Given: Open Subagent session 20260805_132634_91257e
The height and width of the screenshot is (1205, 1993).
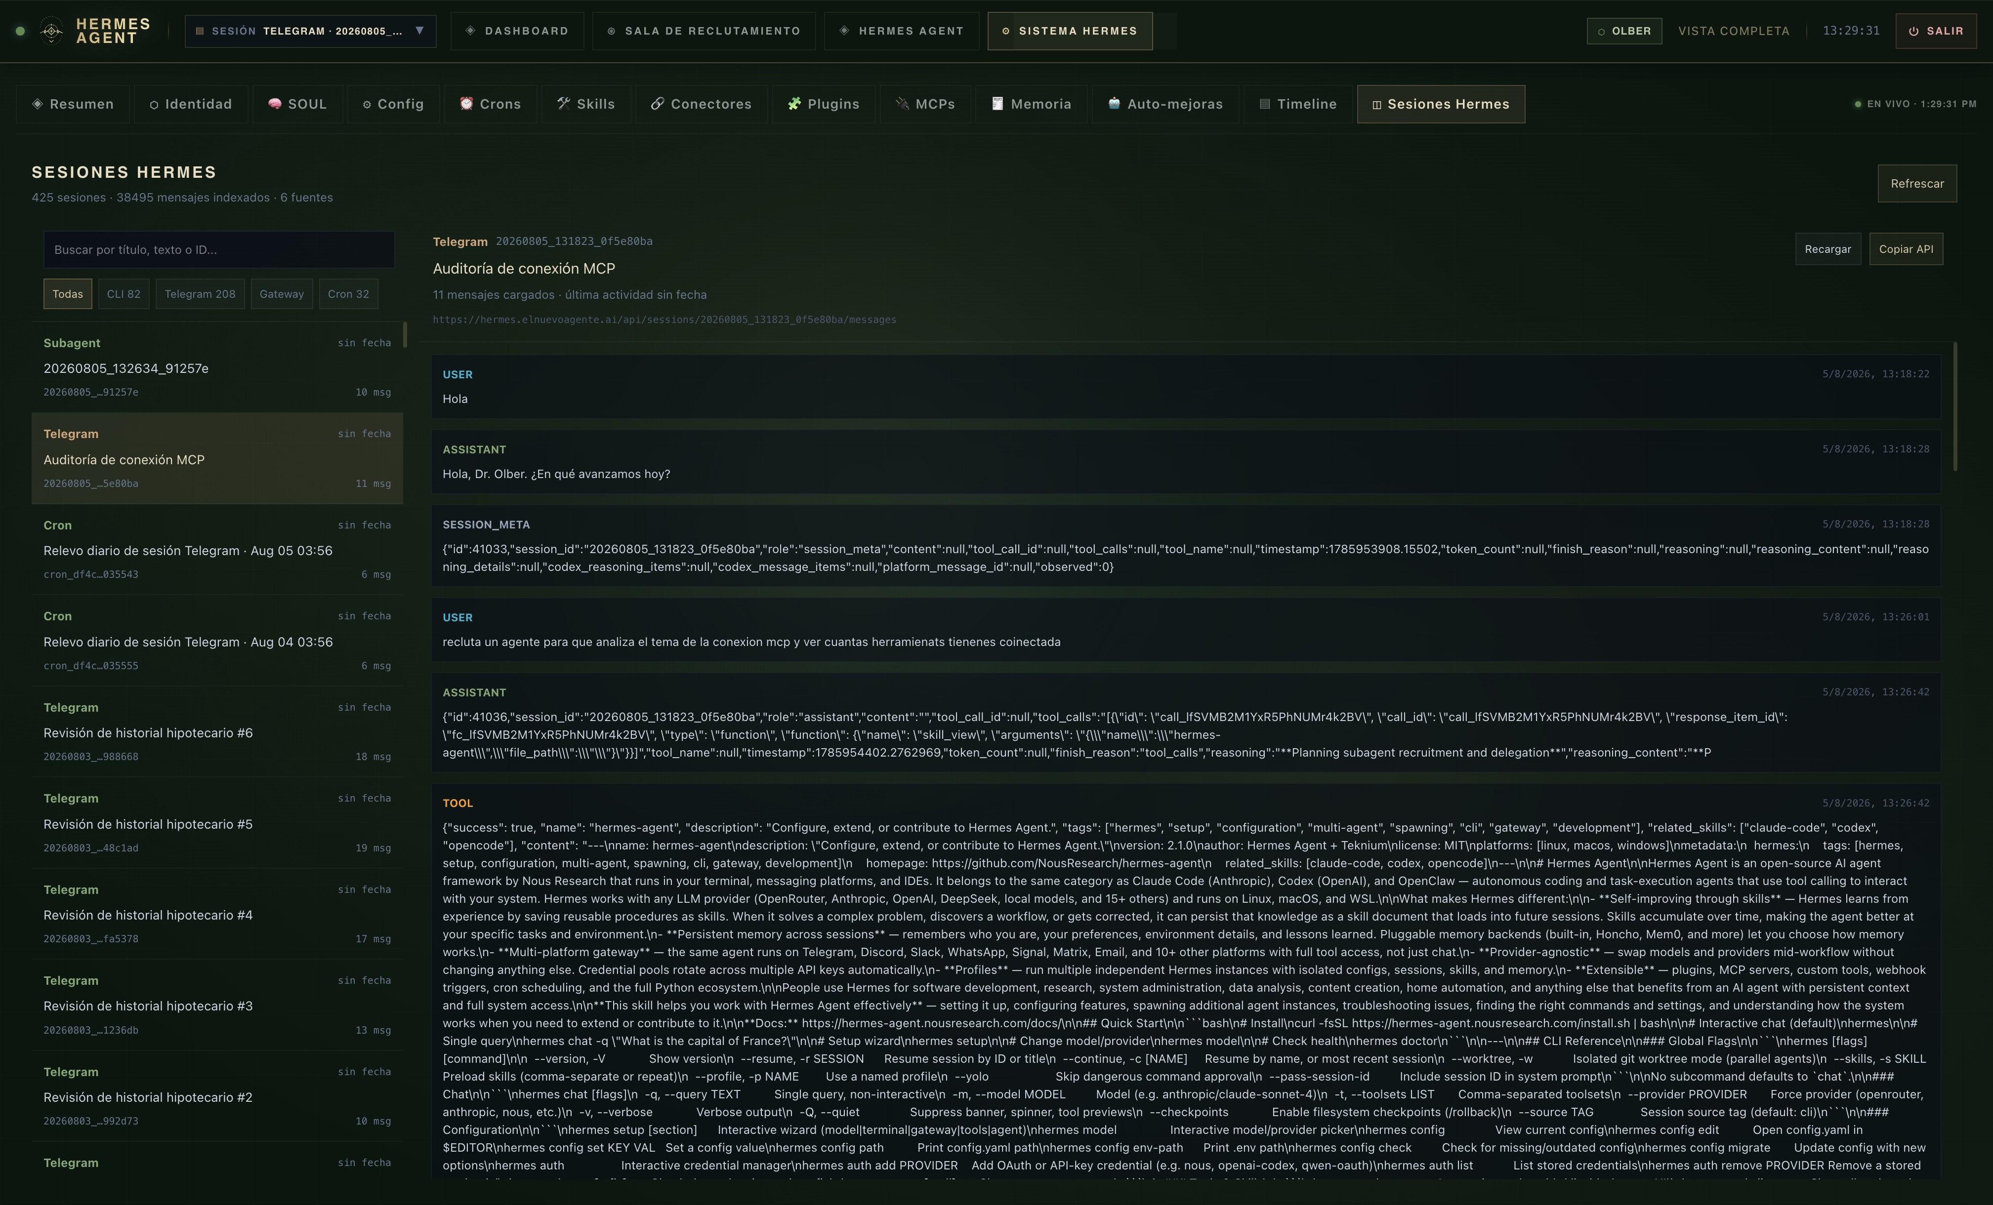Looking at the screenshot, I should pos(217,367).
